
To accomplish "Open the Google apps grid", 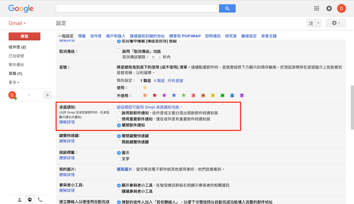I will [x=316, y=8].
